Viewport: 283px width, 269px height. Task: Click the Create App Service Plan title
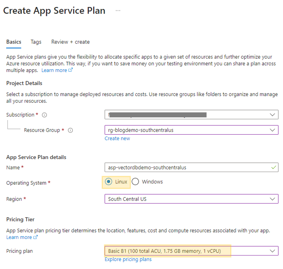[54, 11]
